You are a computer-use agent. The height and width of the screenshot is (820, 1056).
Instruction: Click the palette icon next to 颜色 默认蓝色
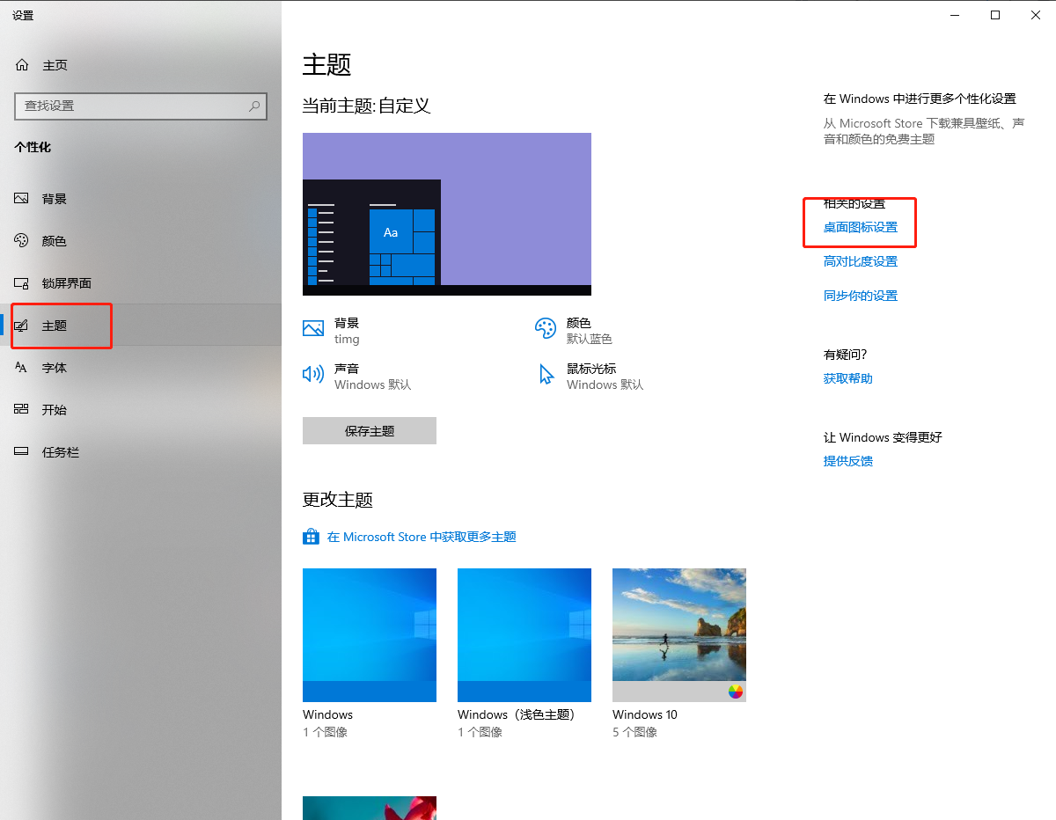546,328
